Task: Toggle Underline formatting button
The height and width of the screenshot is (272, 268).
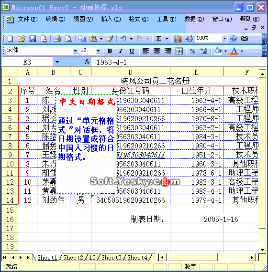Action: pyautogui.click(x=132, y=51)
